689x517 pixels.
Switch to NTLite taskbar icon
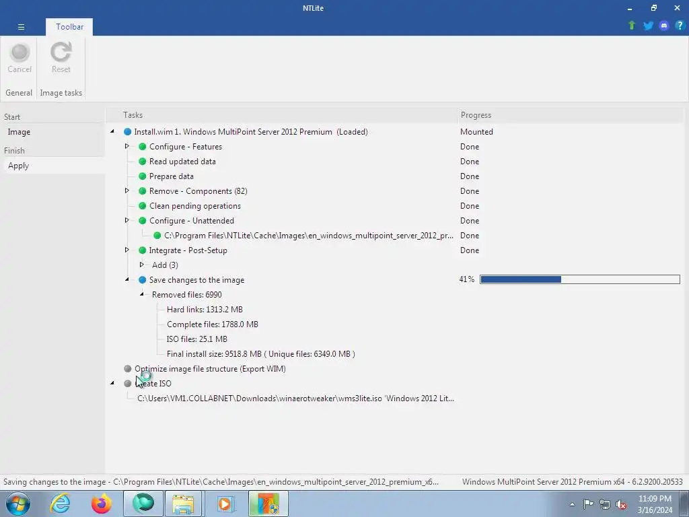coord(268,504)
